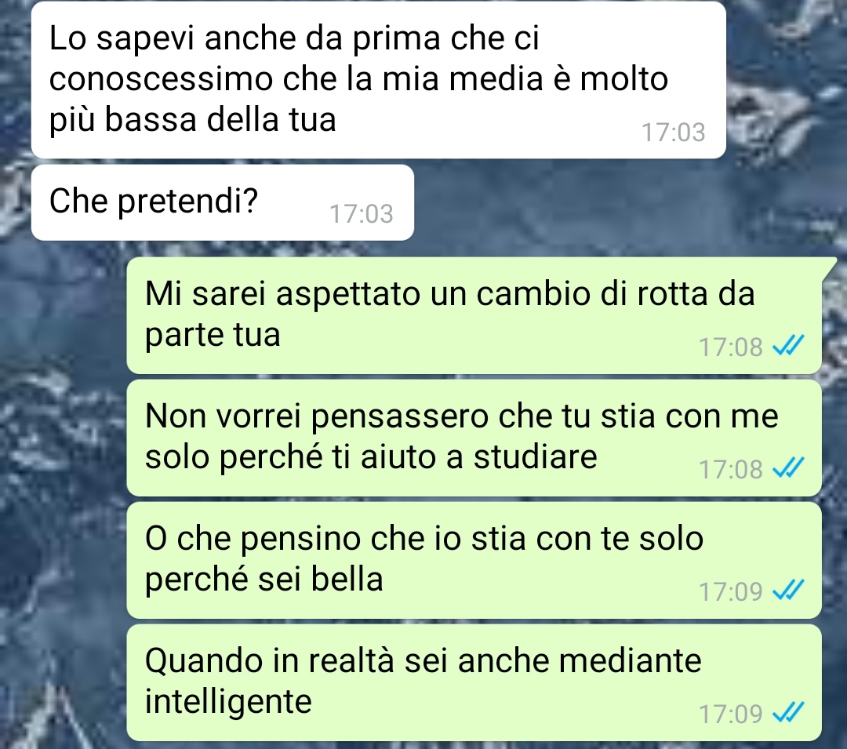Tap the 17:08 timestamp on 'aiuto a studiare' message

730,469
